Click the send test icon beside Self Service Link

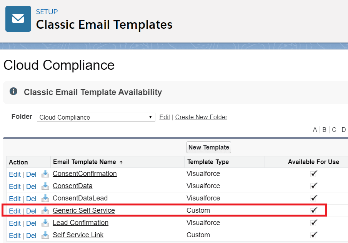[45, 235]
